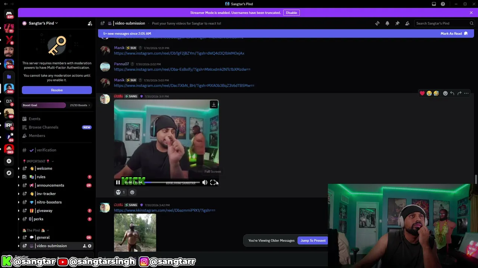
Task: Open the Threads icon in channel header
Action: [x=377, y=23]
